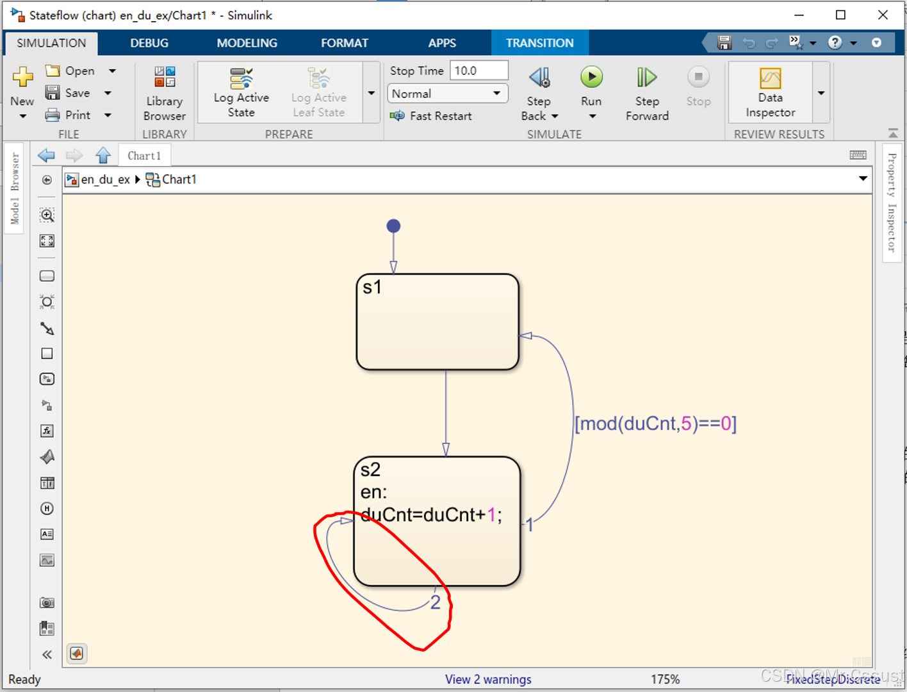Select the State tool in the palette
Viewport: 907px width, 692px height.
click(47, 276)
